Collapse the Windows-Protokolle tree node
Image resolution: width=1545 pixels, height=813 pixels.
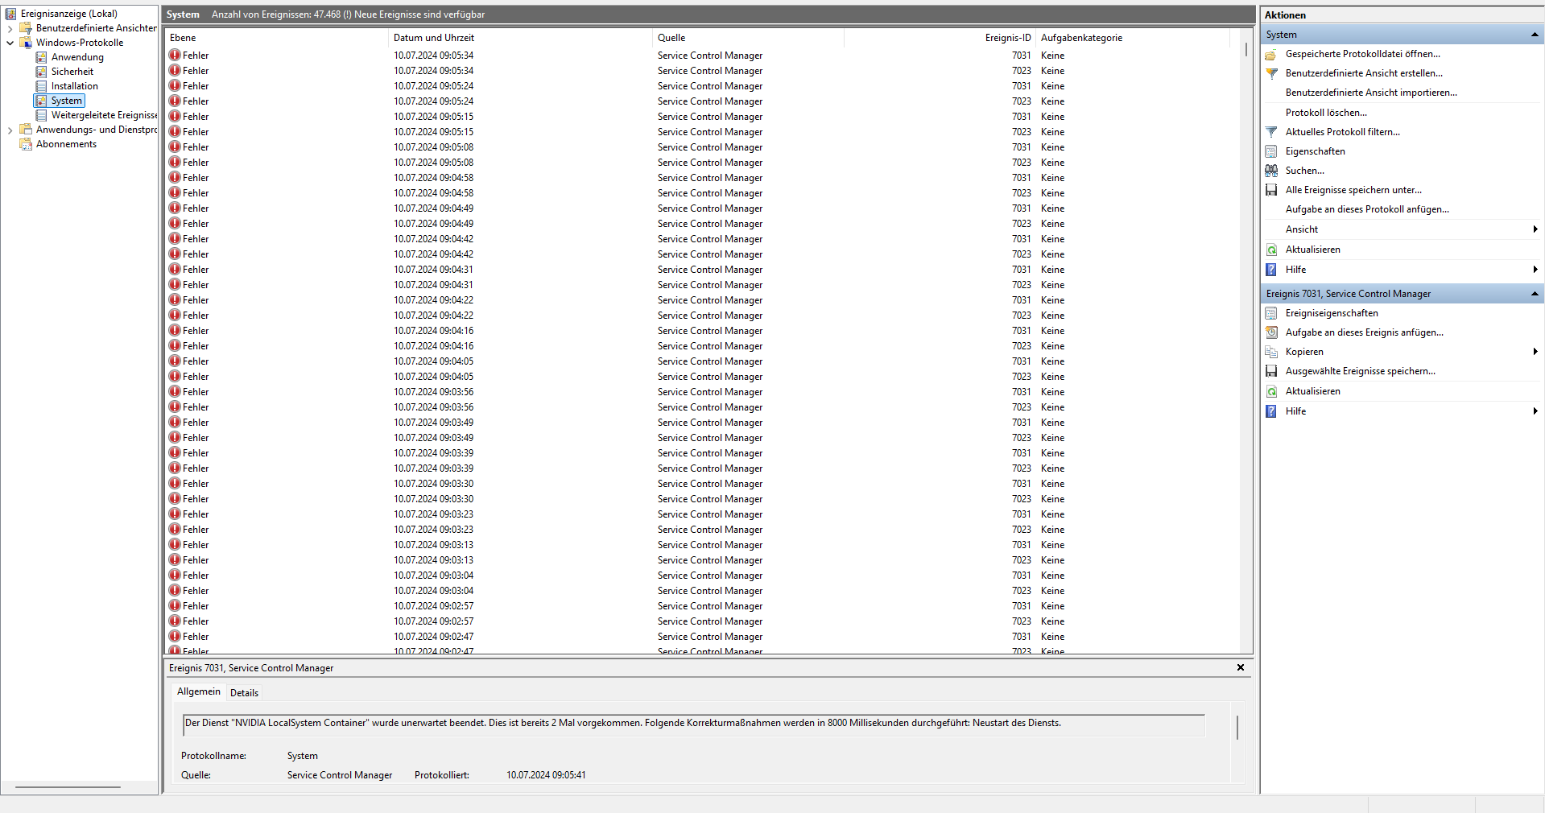(x=10, y=42)
